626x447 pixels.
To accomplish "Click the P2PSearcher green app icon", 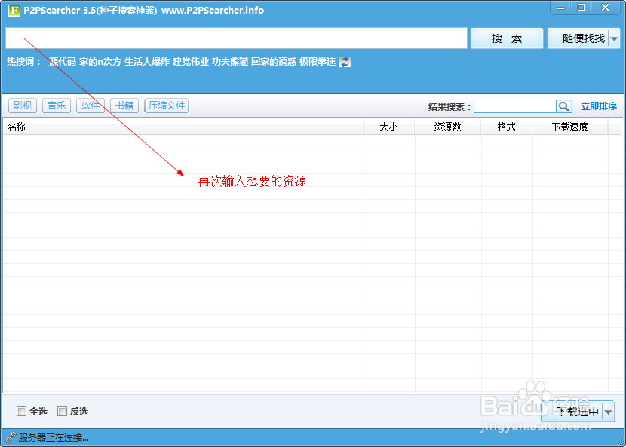I will tap(14, 10).
